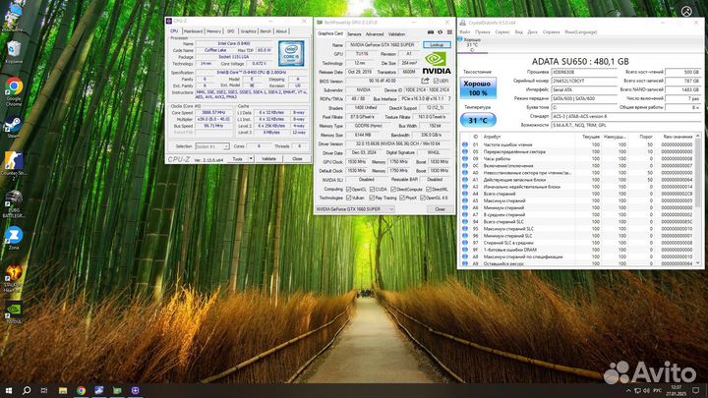The height and width of the screenshot is (398, 708).
Task: Toggle the OpenCL checkbox
Action: (x=348, y=189)
